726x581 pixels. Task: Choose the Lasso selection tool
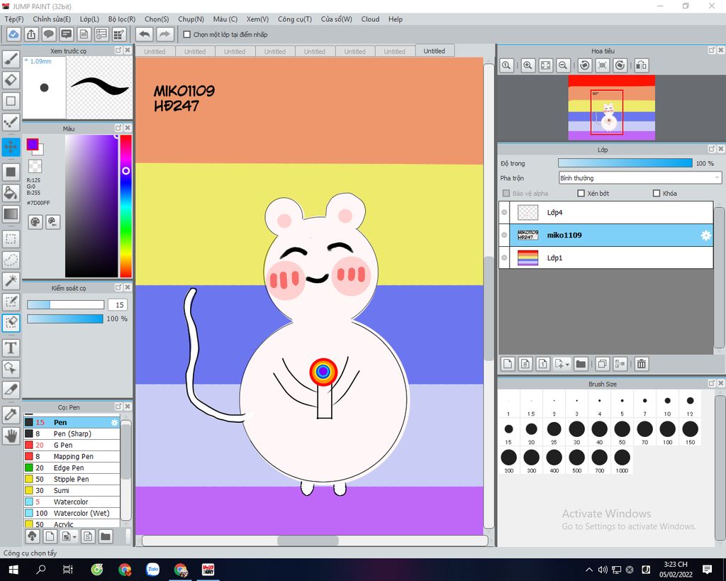pos(11,260)
